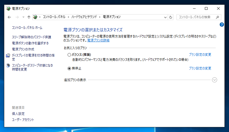Expand 追加プランの表示 with round chevron
This screenshot has height=132, width=229.
tap(215, 80)
